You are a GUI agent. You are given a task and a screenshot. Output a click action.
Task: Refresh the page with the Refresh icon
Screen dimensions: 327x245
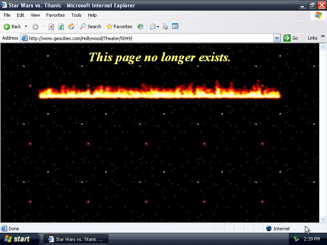61,27
